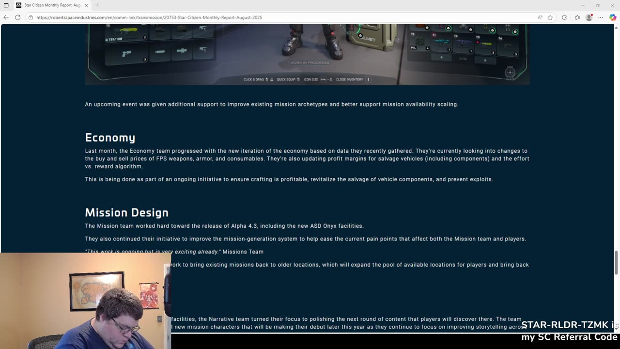Activate the Read aloud icon
Image resolution: width=620 pixels, height=349 pixels.
click(540, 17)
